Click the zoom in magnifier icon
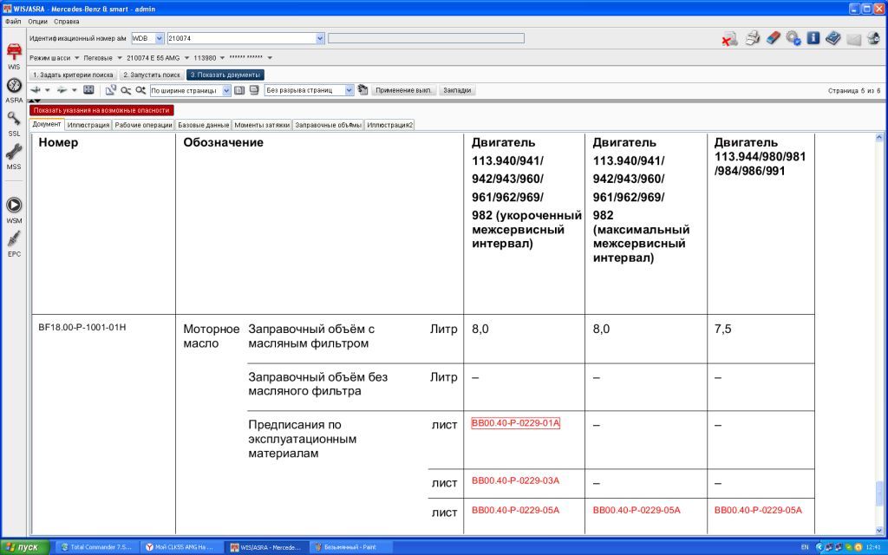888x555 pixels. 140,90
